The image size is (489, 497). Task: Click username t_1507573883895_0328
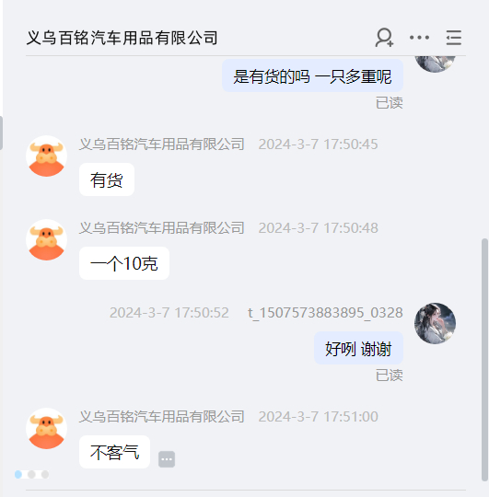coord(325,313)
